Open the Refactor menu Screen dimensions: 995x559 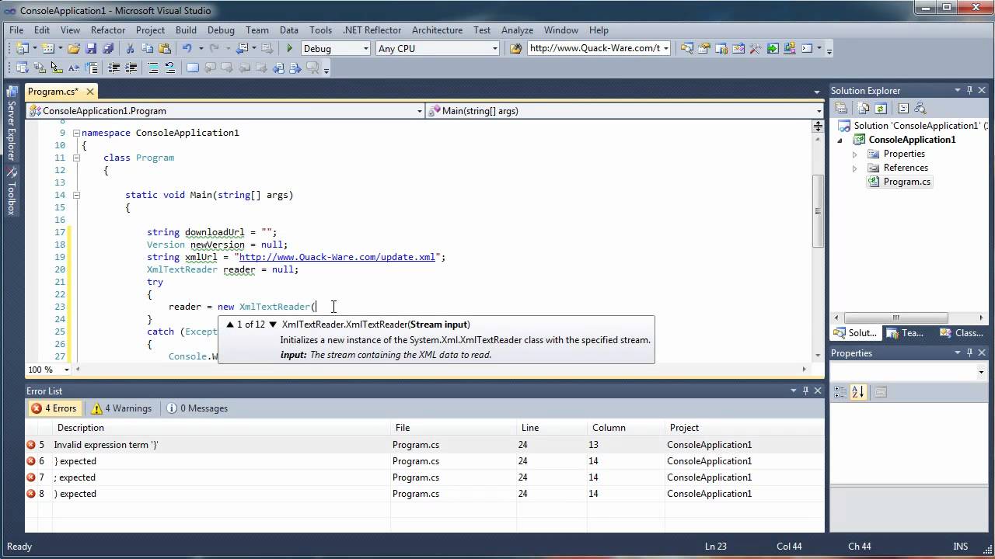click(108, 30)
